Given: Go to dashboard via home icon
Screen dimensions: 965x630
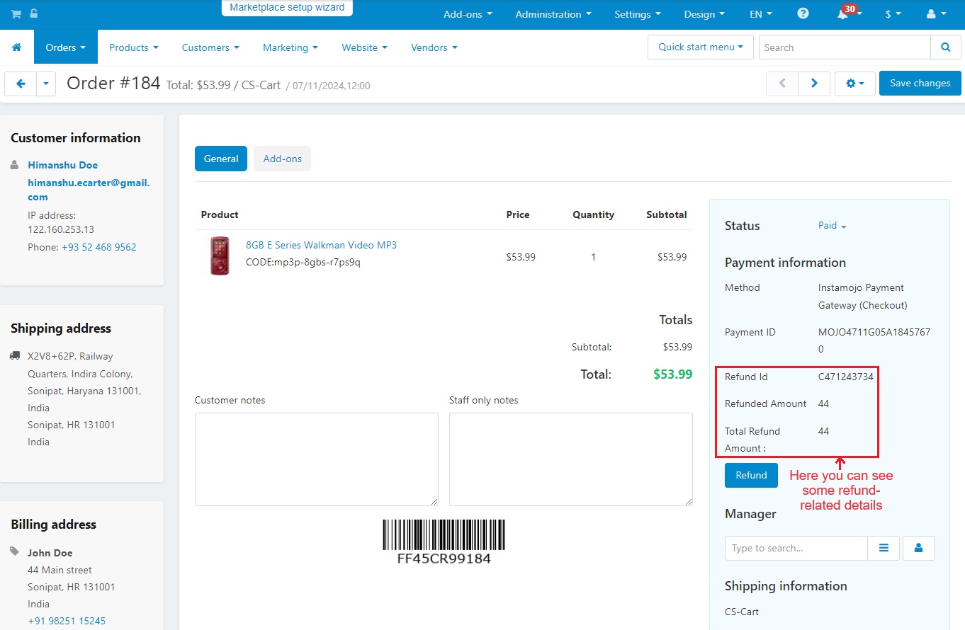Looking at the screenshot, I should 17,47.
